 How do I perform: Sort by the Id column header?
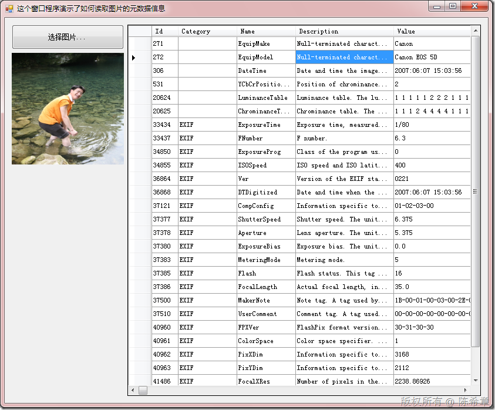165,31
